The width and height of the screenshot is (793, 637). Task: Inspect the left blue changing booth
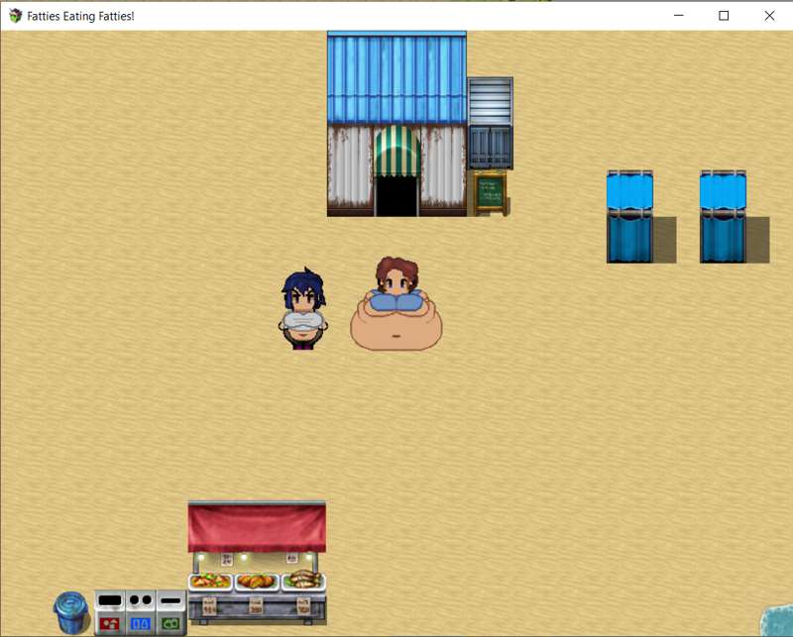pyautogui.click(x=629, y=216)
